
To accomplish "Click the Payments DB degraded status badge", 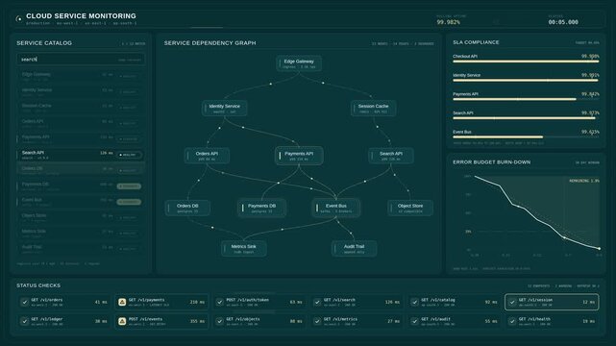I will [129, 186].
